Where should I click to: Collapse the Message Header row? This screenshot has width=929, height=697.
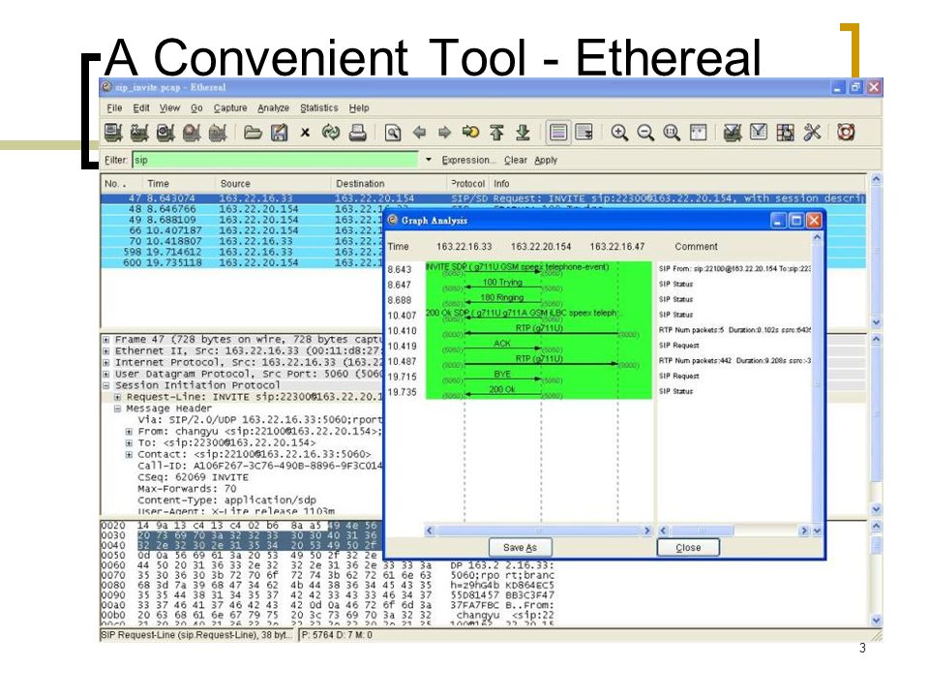[x=117, y=409]
